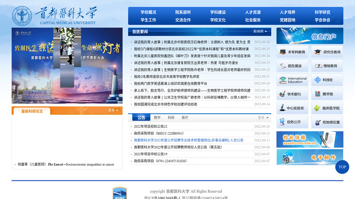Image resolution: width=355 pixels, height=199 pixels.
Task: Click 更多 in the 最新科研论文 header
Action: click(x=113, y=110)
